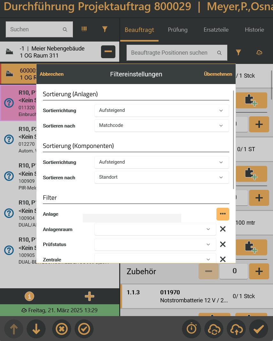Open the Historie tab

(254, 30)
